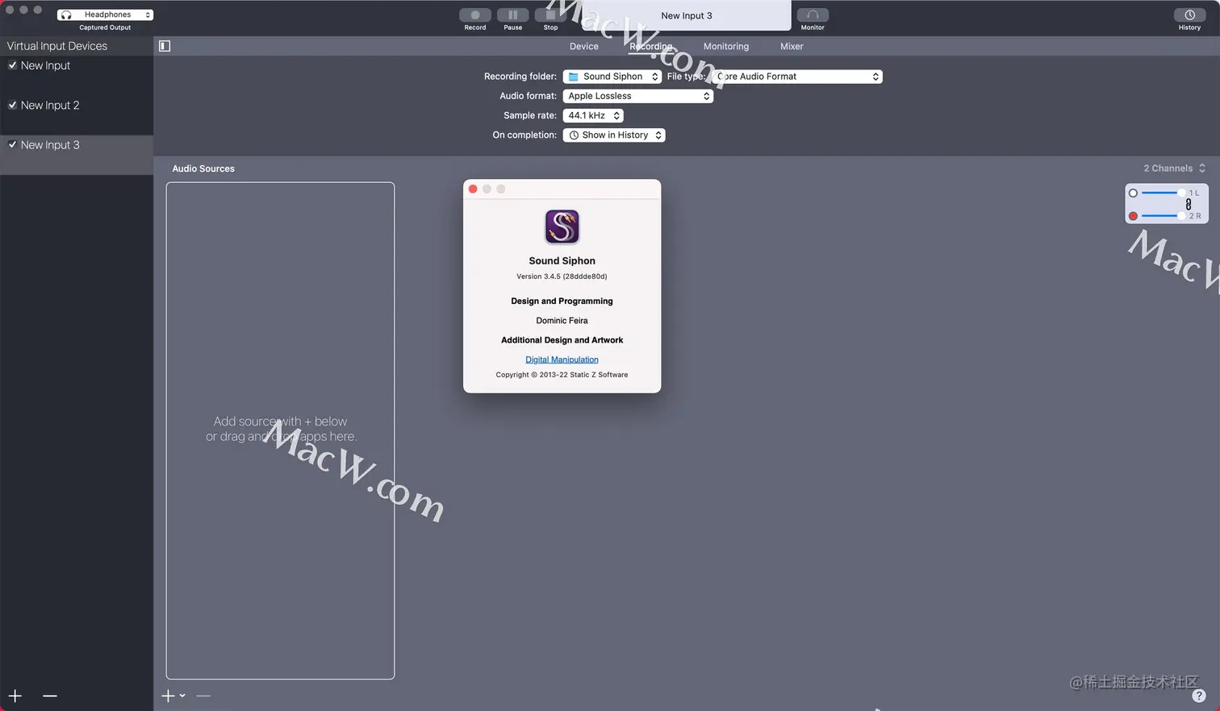Click the Dominic Feira name

[562, 321]
